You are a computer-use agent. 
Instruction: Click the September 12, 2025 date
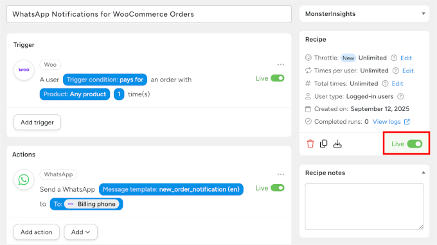click(x=380, y=109)
